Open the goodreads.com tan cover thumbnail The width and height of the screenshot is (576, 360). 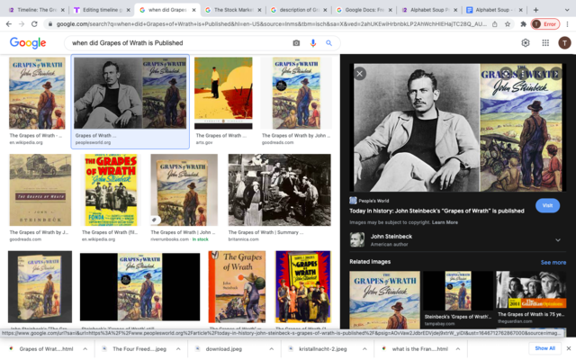[x=40, y=190]
